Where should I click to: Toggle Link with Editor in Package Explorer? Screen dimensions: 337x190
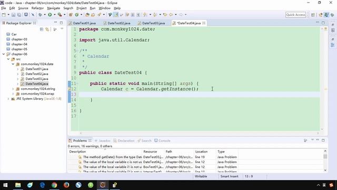[x=47, y=30]
